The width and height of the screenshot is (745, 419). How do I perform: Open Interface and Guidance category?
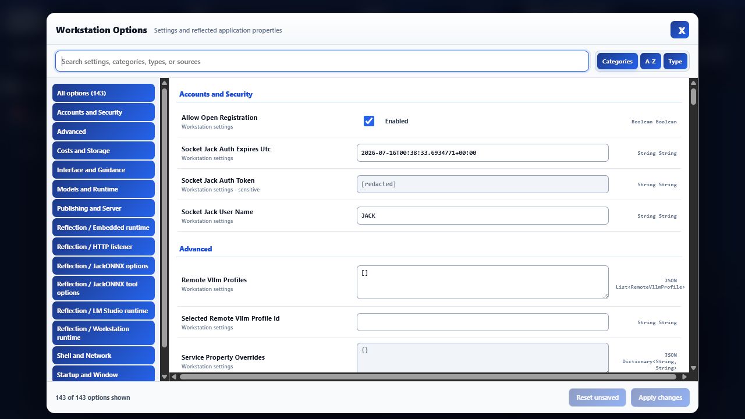(x=104, y=170)
